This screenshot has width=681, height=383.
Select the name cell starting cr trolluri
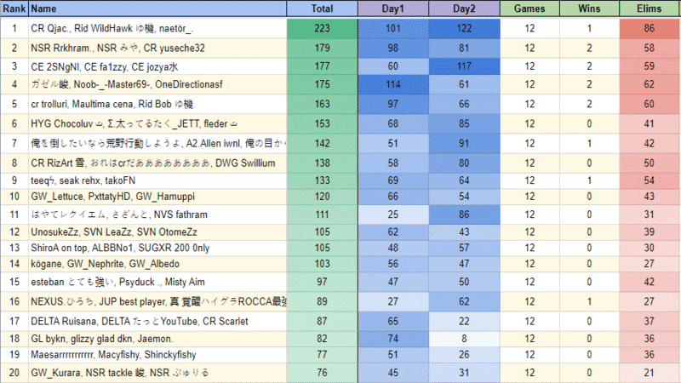pyautogui.click(x=157, y=104)
